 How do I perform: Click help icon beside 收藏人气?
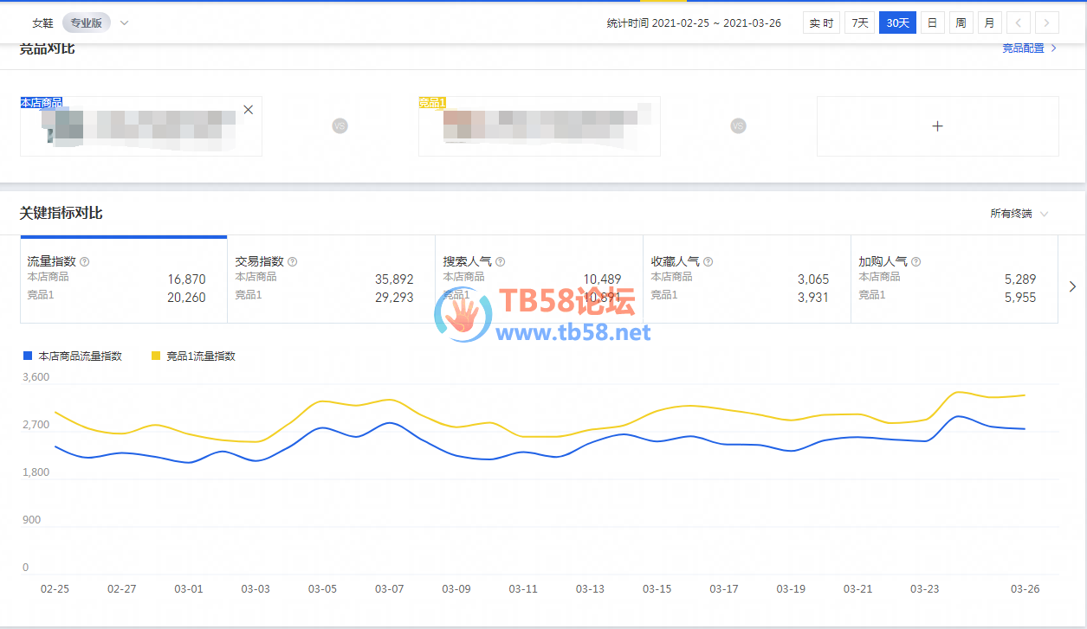(708, 261)
